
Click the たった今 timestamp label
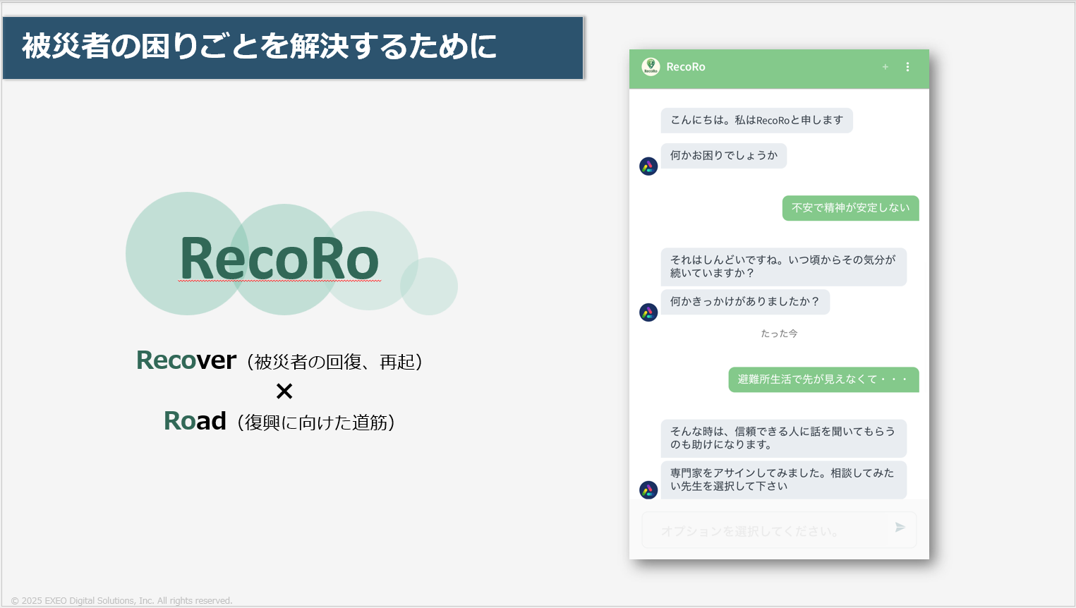(x=779, y=334)
